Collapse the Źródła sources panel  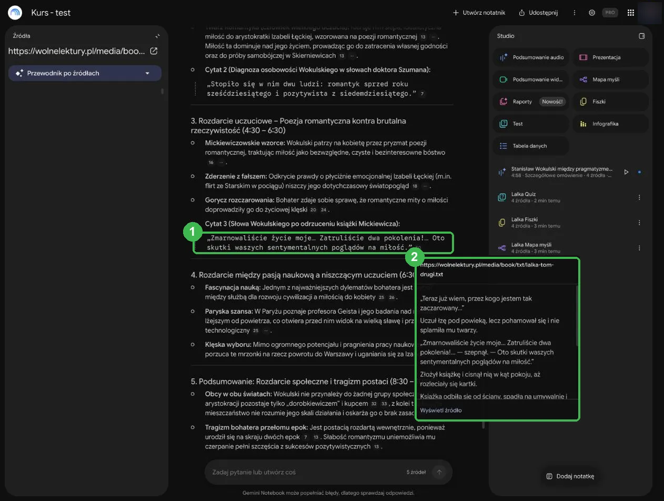coord(157,36)
